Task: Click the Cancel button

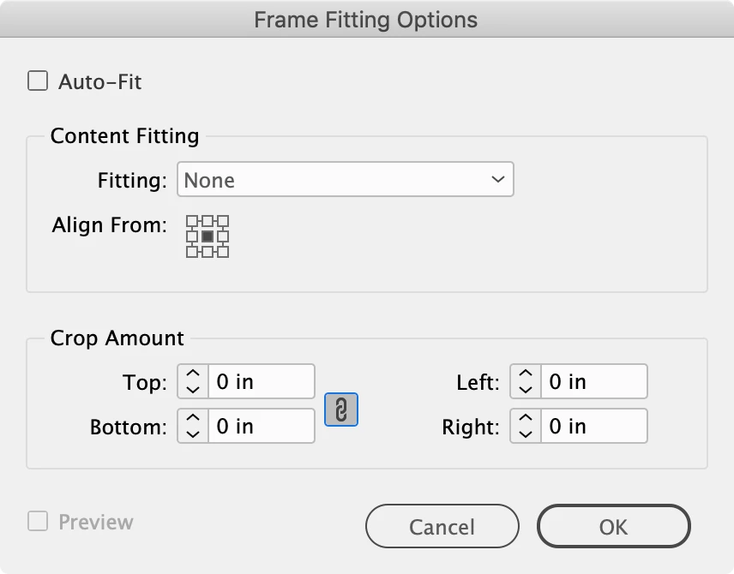Action: coord(442,526)
